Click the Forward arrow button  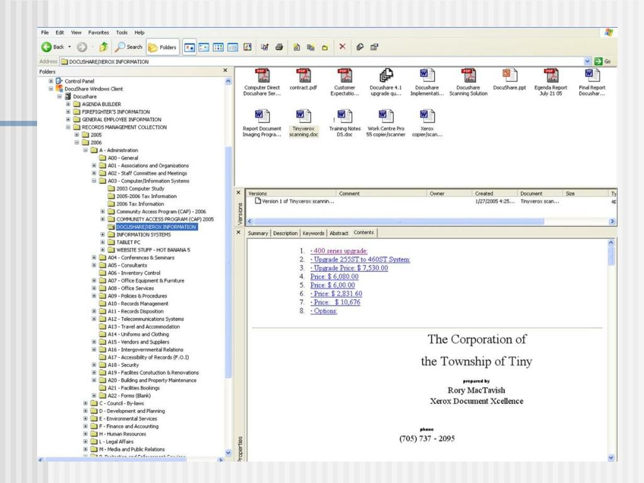(x=82, y=47)
